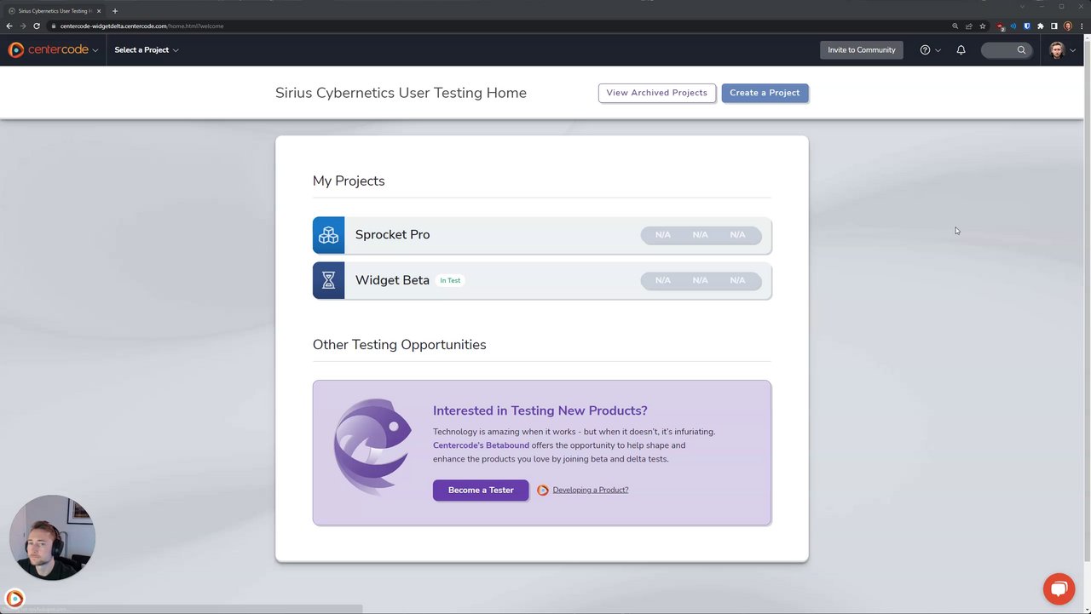Reload the page with the refresh icon
This screenshot has height=614, width=1091.
point(37,26)
